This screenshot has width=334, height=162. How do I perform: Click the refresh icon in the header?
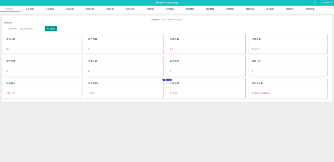[x=315, y=3]
